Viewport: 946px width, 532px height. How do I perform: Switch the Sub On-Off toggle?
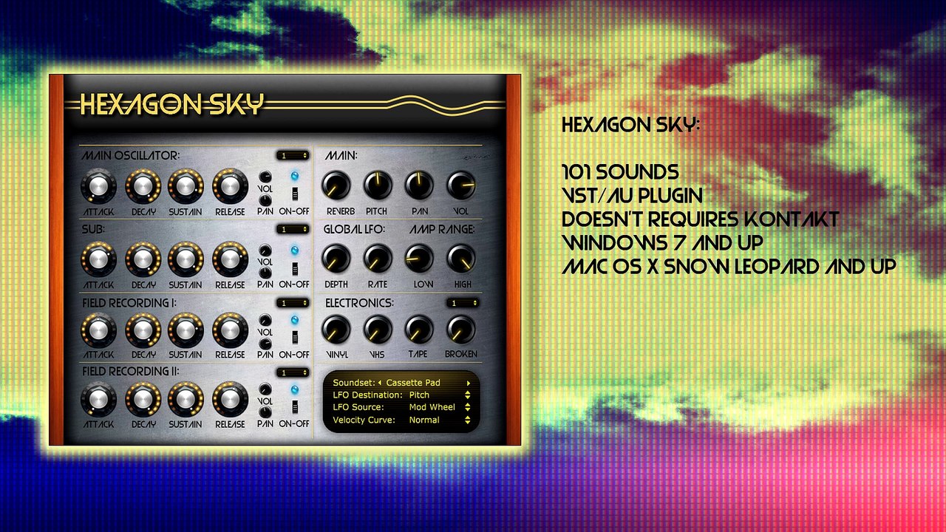pyautogui.click(x=294, y=269)
